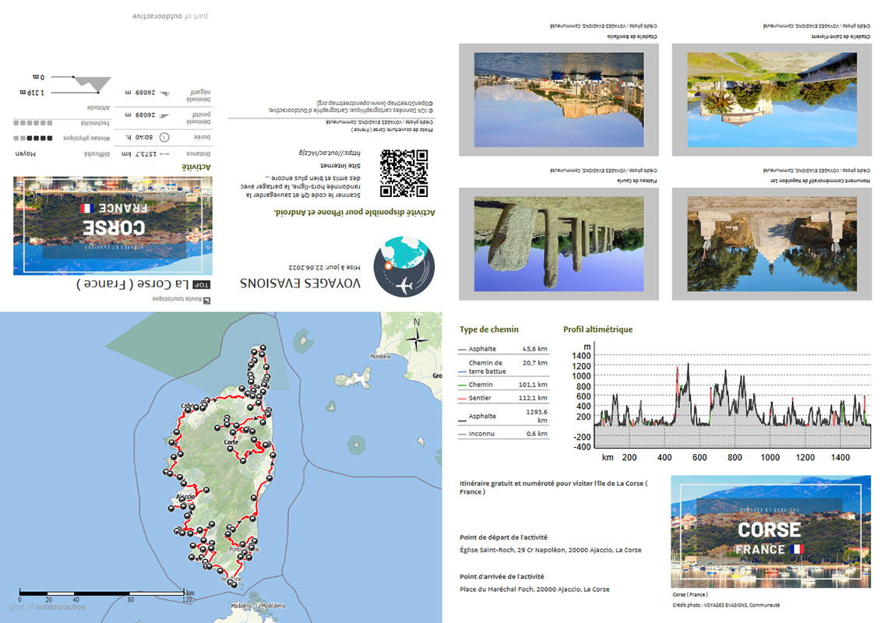Click the La Maddalena label on the map
Viewport: 888px width, 623px height.
[271, 605]
